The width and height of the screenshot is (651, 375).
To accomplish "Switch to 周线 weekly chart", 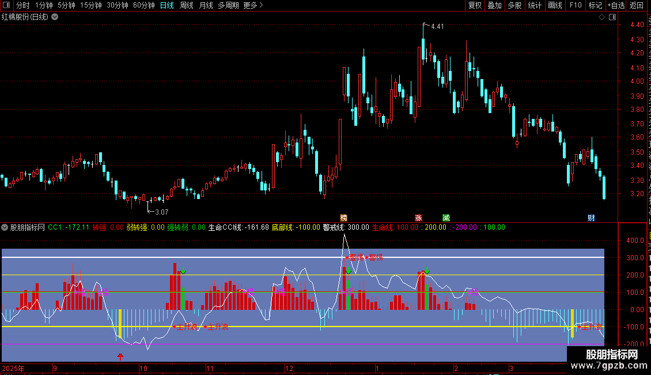I will (187, 5).
